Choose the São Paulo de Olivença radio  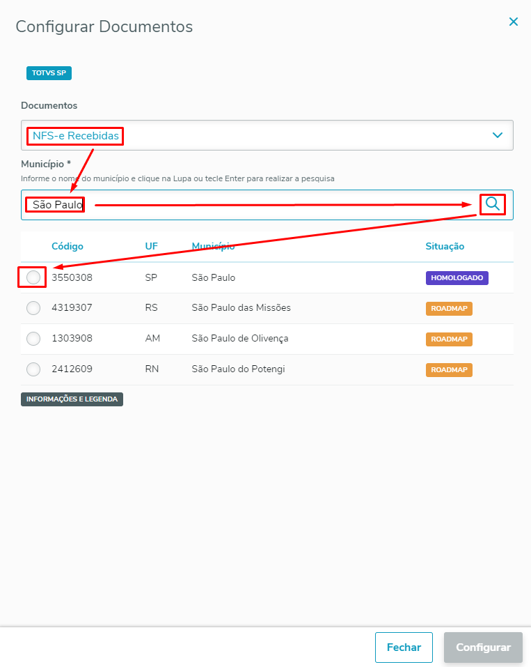[33, 339]
